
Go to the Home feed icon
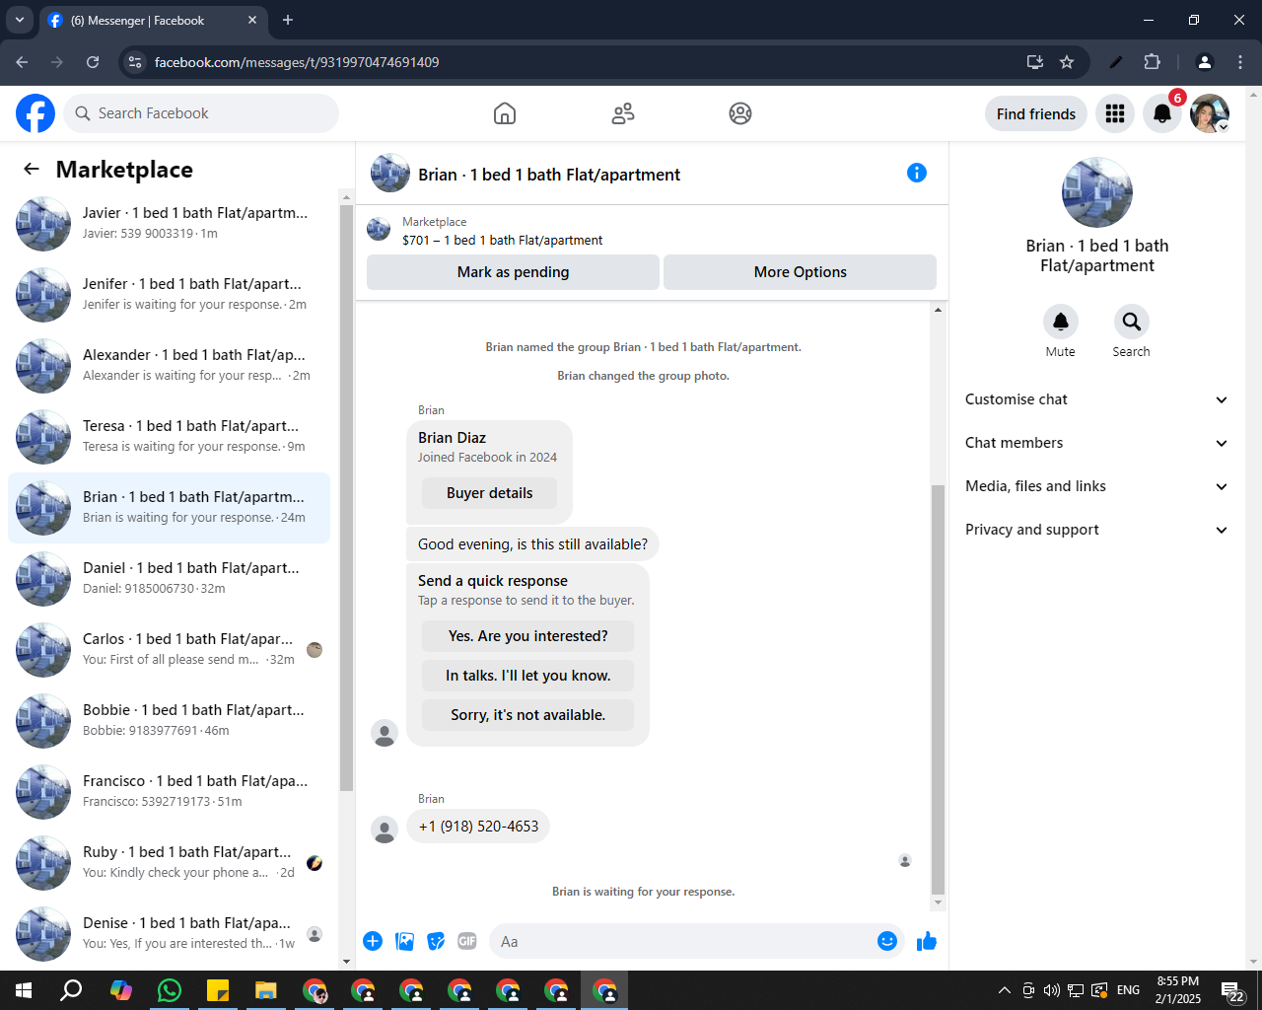click(x=505, y=113)
